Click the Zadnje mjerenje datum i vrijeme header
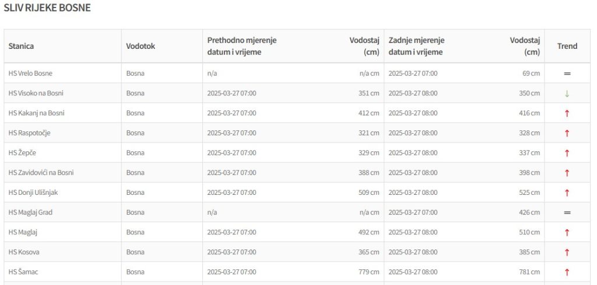Viewport: 597px width, 285px height. (416, 46)
